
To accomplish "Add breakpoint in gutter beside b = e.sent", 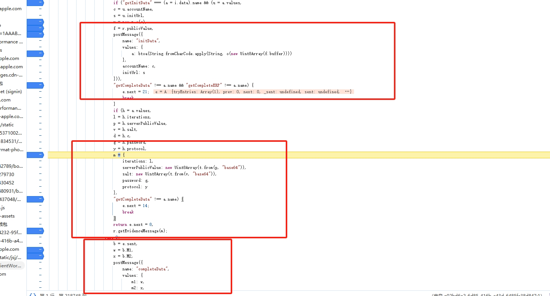I will pos(40,244).
